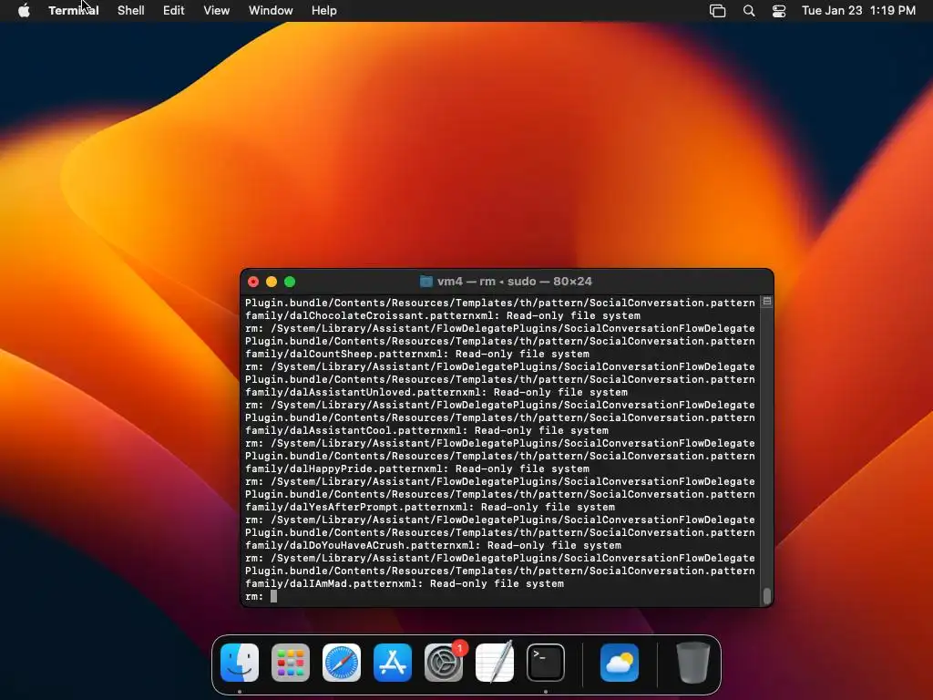This screenshot has width=933, height=700.
Task: Open the Edit menu
Action: pos(174,11)
